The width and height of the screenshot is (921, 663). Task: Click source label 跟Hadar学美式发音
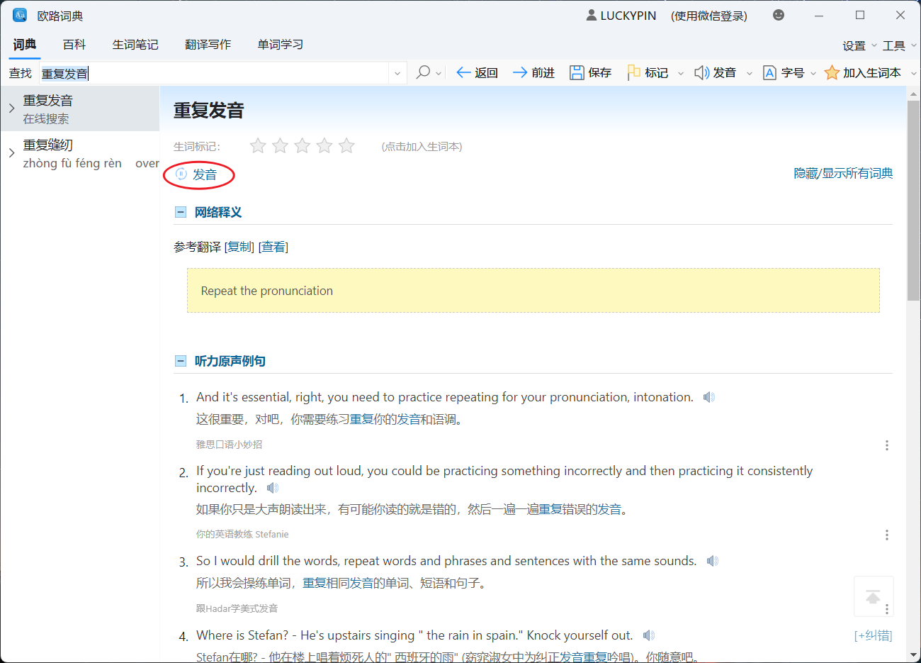click(x=237, y=608)
